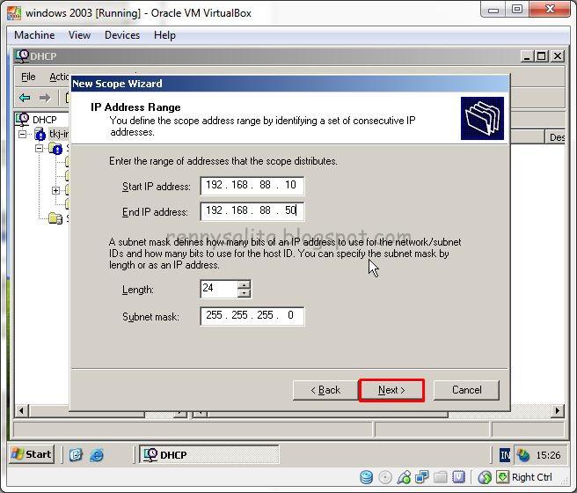Open the VirtualBox View menu
Image resolution: width=577 pixels, height=493 pixels.
click(79, 35)
